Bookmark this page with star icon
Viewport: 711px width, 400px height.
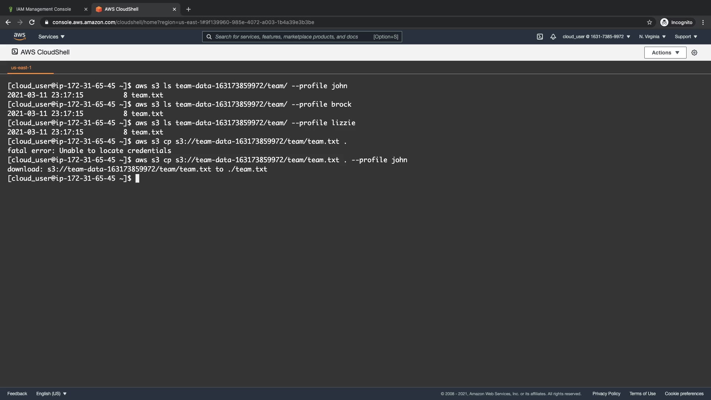(649, 22)
